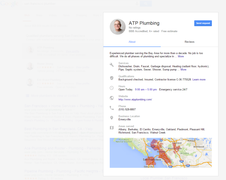The height and width of the screenshot is (180, 226).
Task: Show more services via More link
Action: [183, 70]
